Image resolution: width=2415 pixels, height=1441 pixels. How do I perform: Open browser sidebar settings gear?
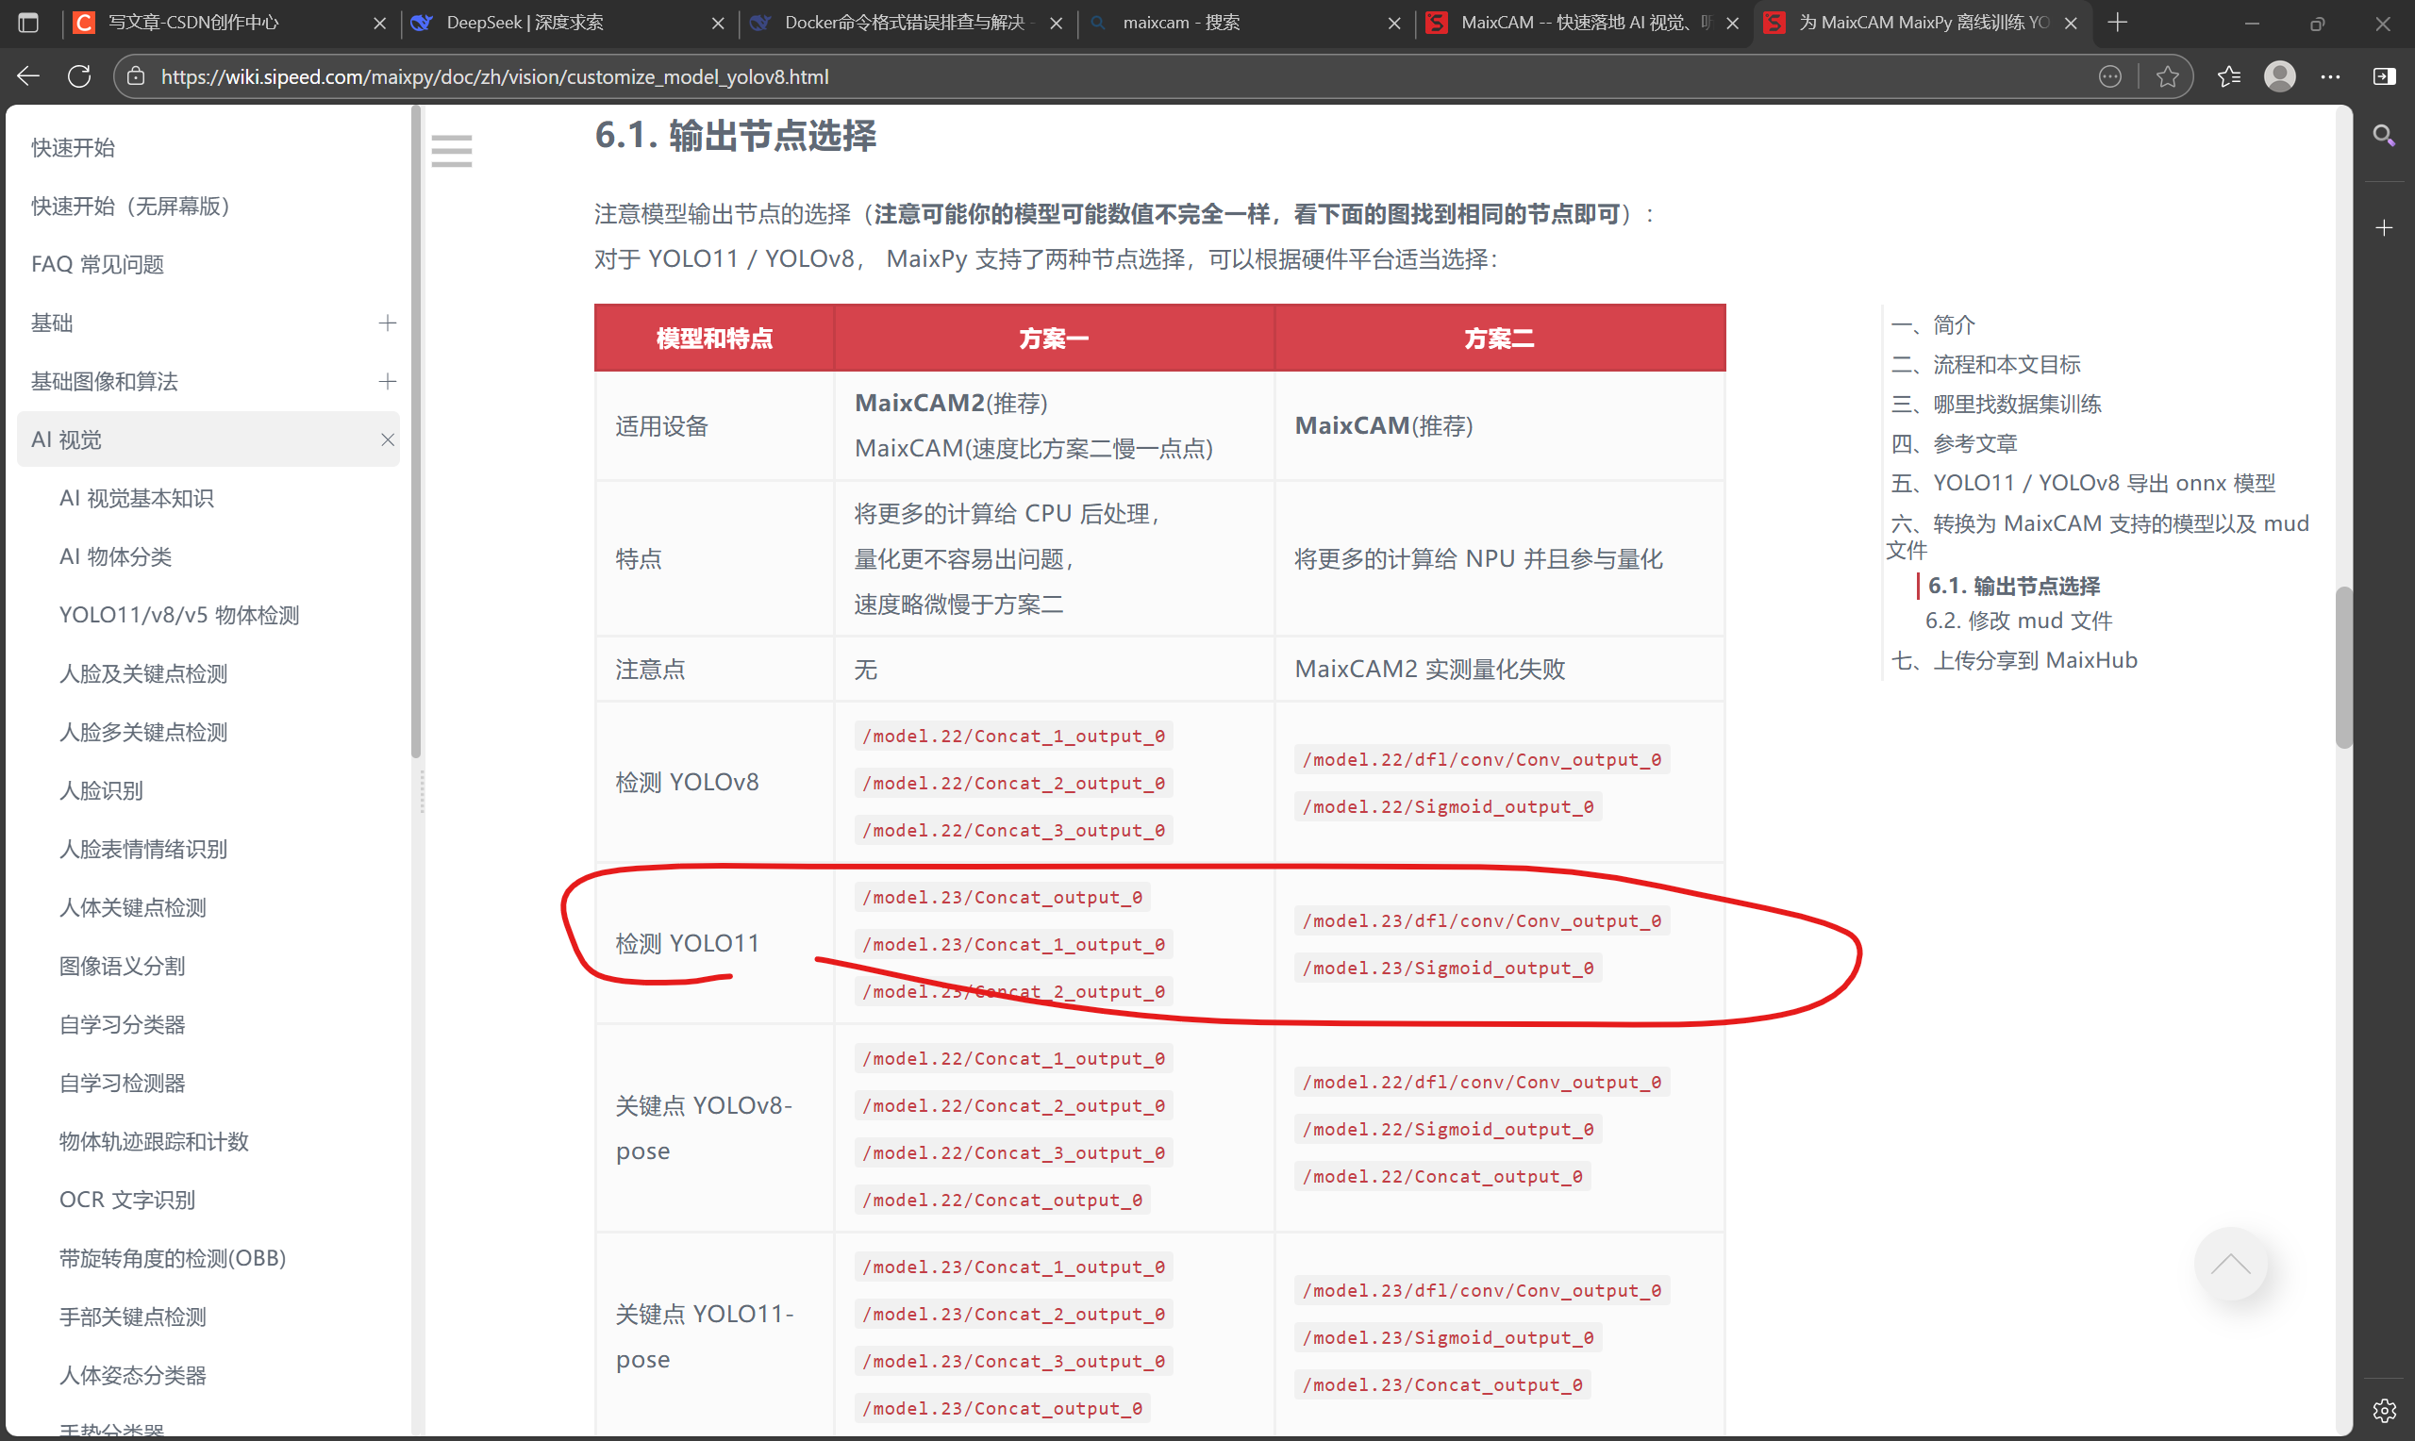pyautogui.click(x=2384, y=1410)
